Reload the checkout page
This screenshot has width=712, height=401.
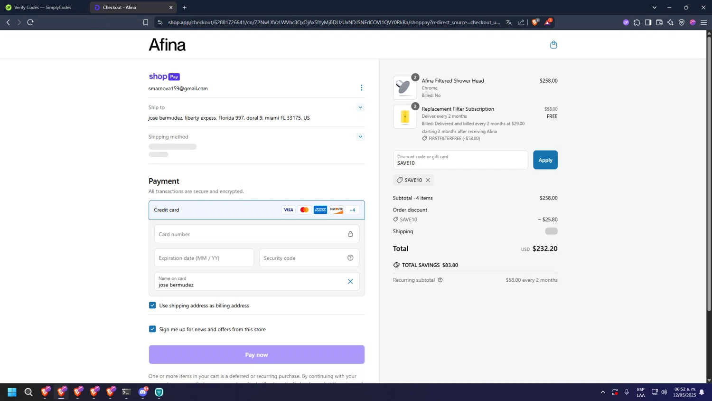pos(30,22)
